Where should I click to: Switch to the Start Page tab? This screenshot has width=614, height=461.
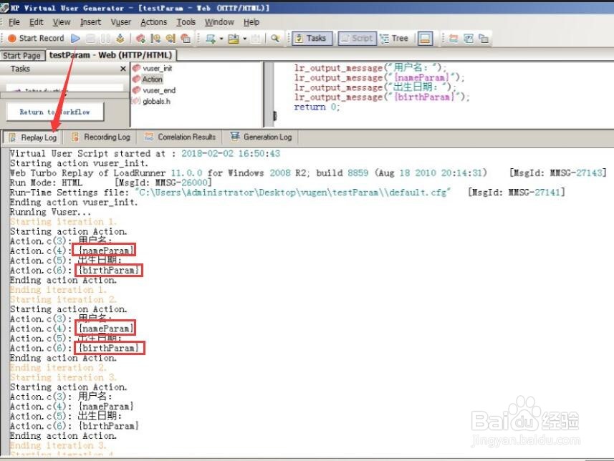[x=22, y=56]
